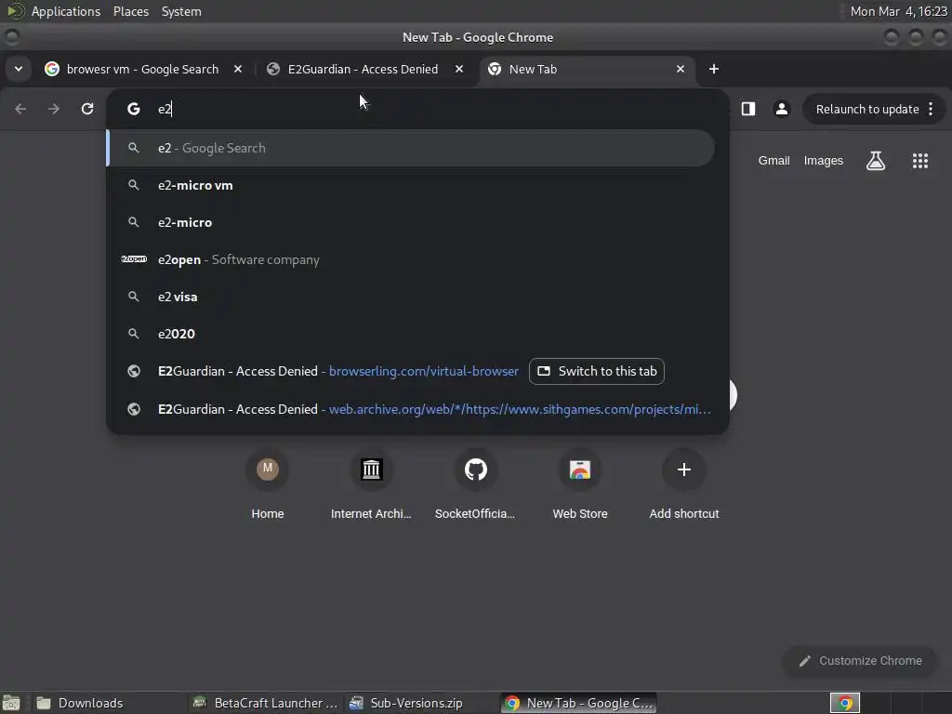Open the Google apps grid
This screenshot has height=714, width=952.
pos(919,161)
